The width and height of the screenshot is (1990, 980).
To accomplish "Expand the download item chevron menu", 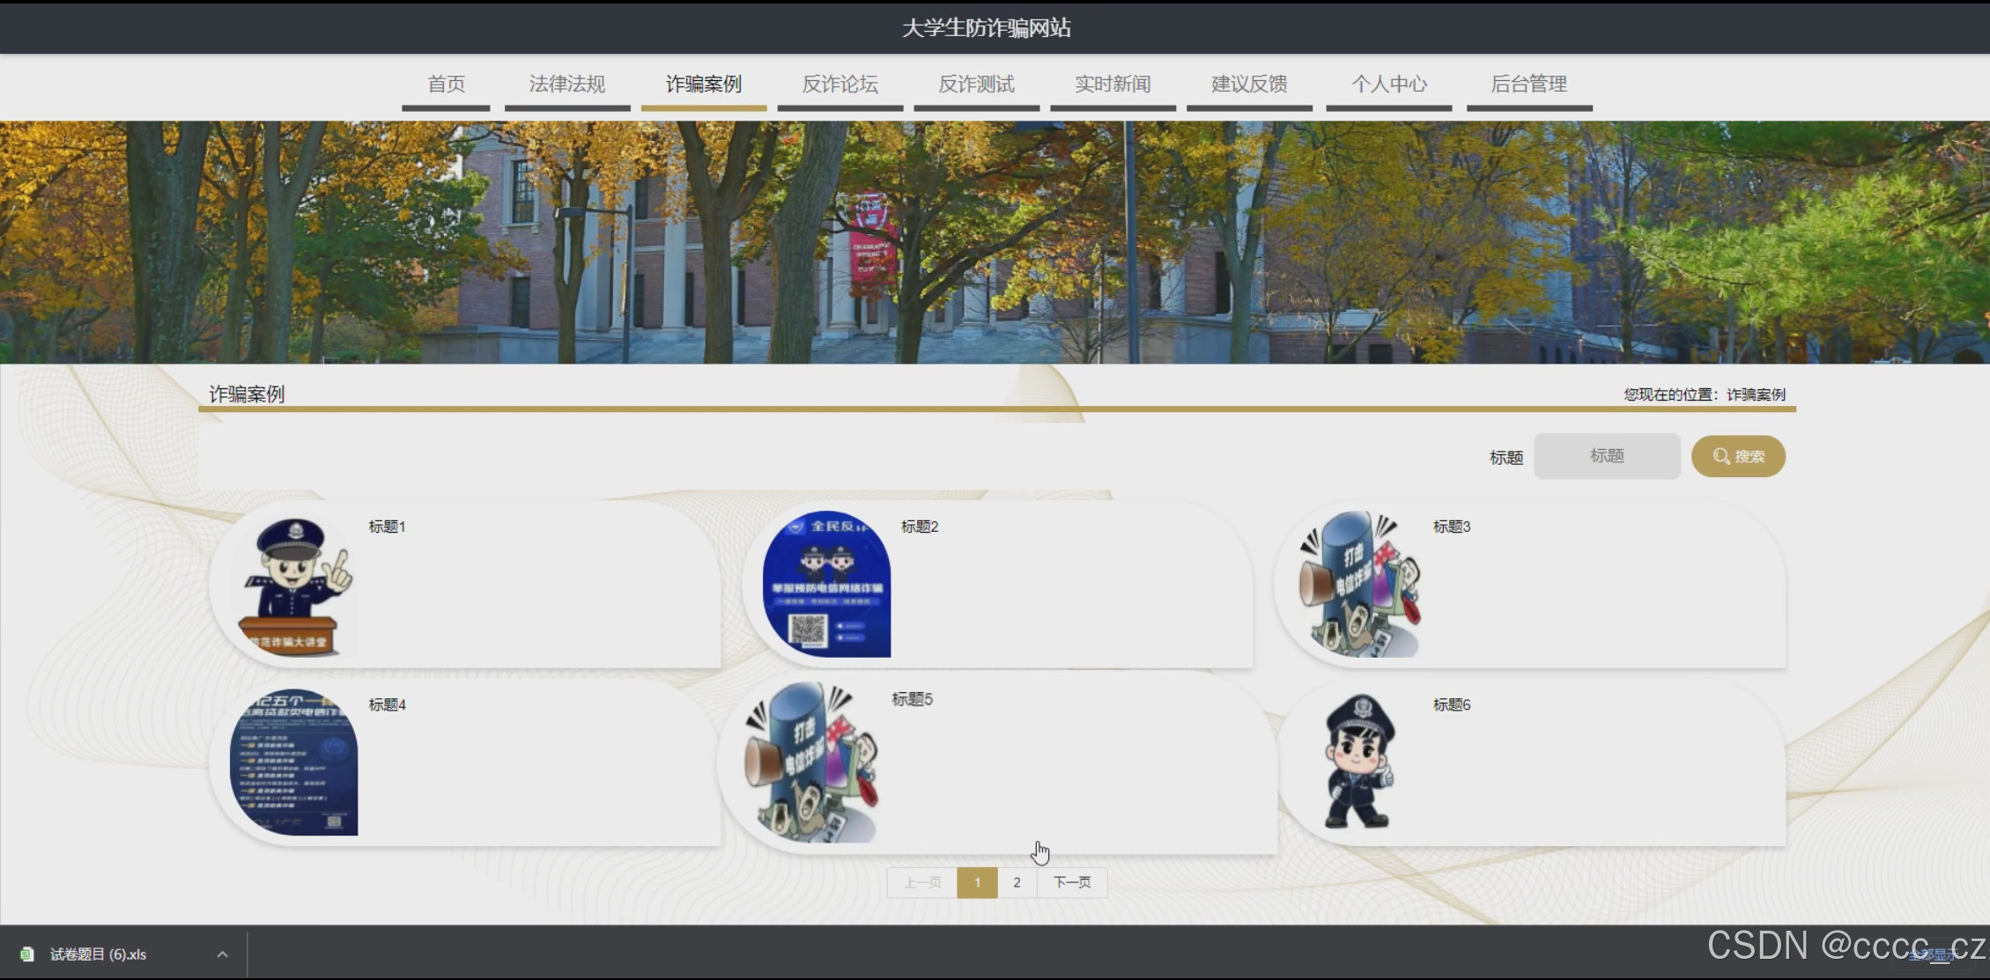I will 222,954.
